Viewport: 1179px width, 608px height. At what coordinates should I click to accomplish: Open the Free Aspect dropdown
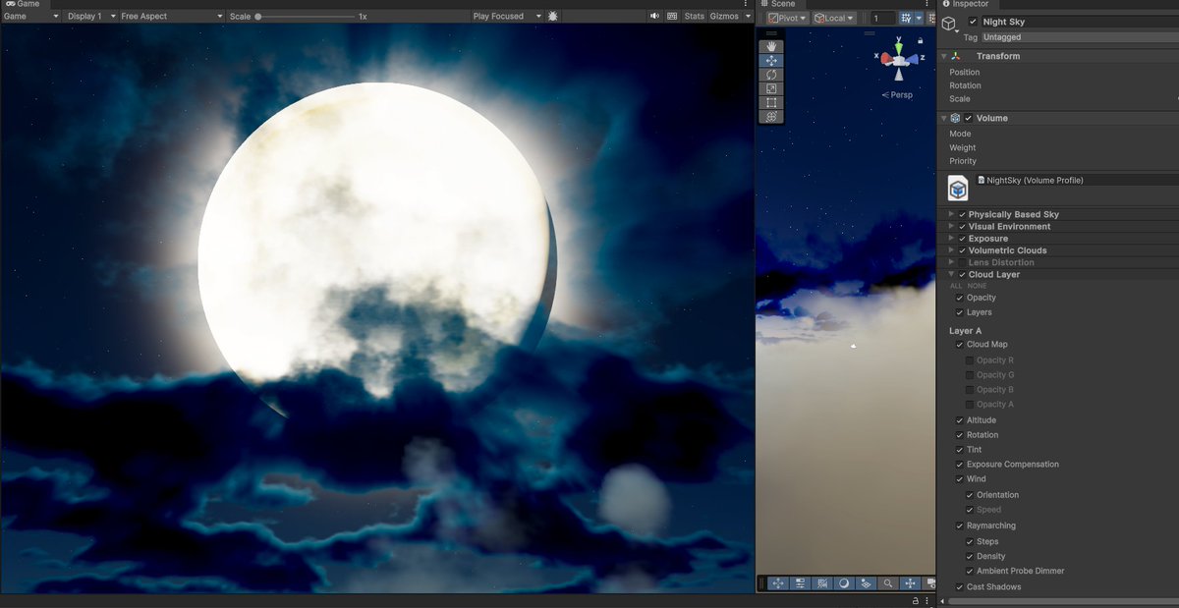pos(171,17)
